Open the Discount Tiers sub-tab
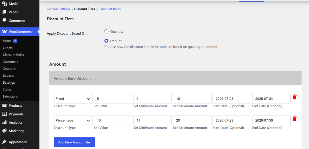309x149 pixels. 85,9
